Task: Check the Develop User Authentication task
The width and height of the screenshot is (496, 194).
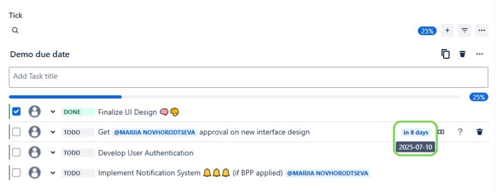Action: click(x=16, y=153)
